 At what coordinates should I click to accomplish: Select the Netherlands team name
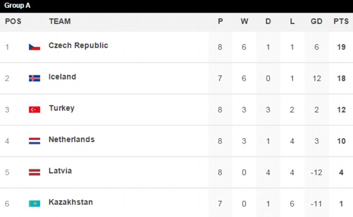point(72,140)
